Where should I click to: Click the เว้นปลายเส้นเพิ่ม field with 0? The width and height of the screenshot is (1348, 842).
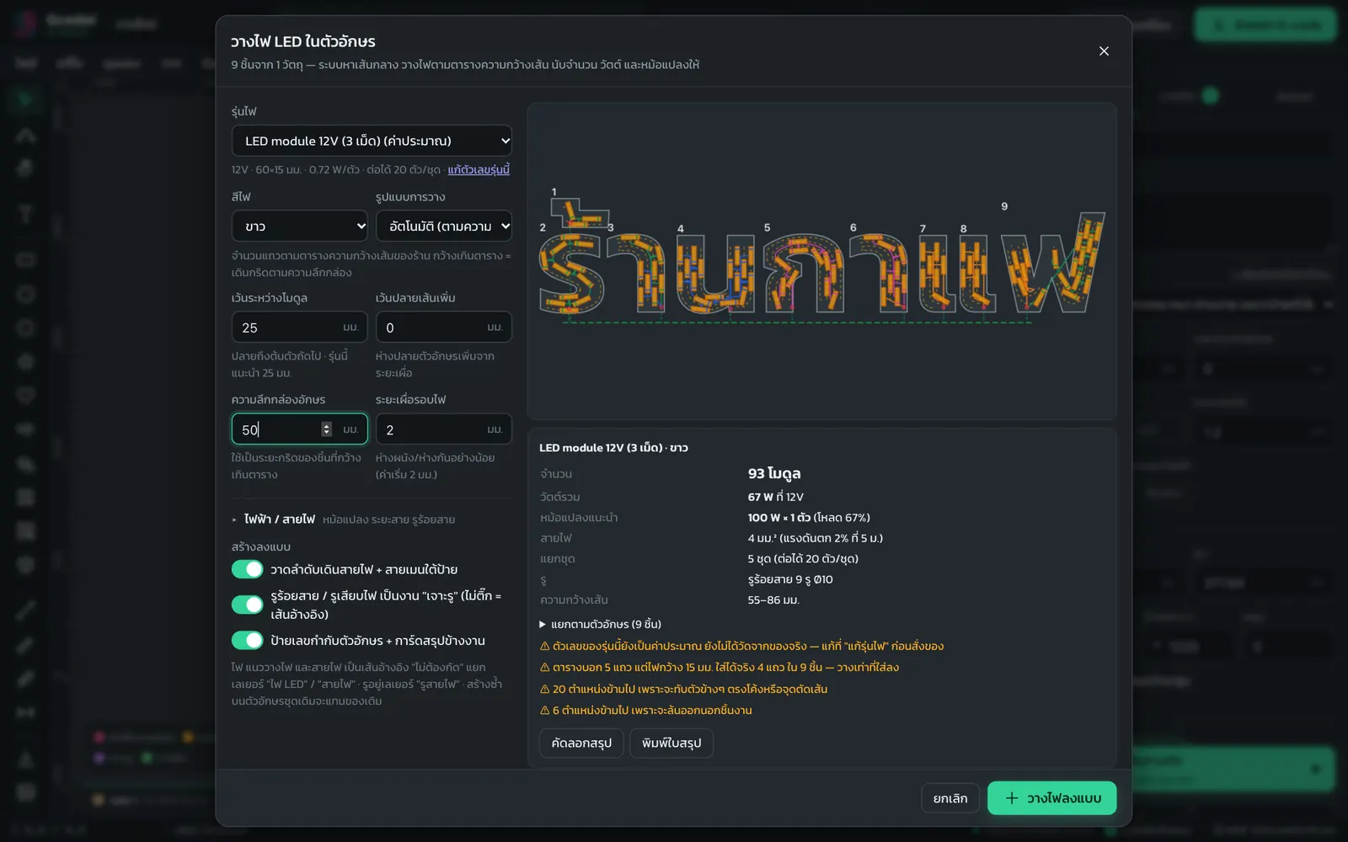point(444,327)
